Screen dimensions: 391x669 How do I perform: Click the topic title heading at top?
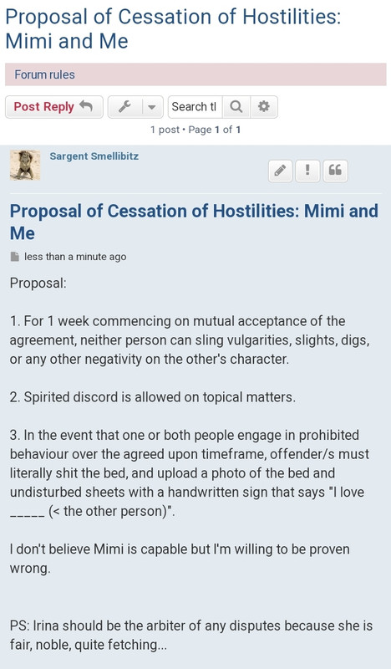click(x=173, y=29)
